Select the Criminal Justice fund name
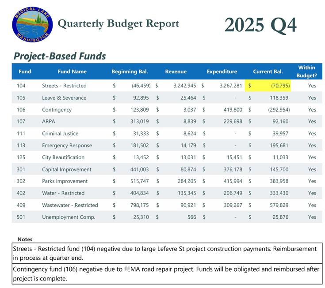The width and height of the screenshot is (325, 288). pos(60,134)
